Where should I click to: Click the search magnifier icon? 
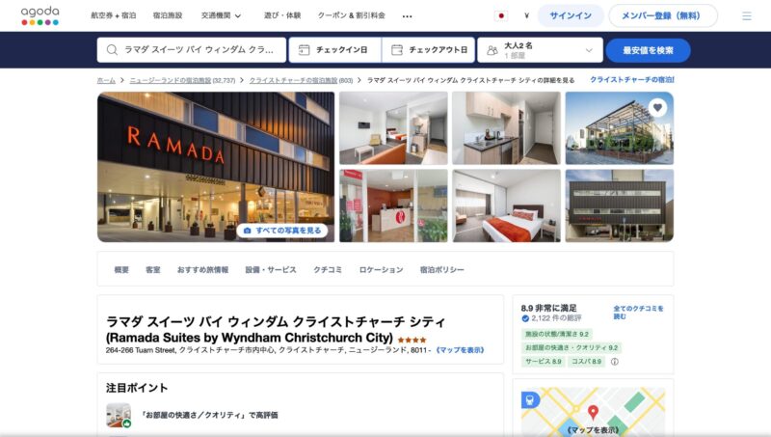tap(112, 50)
